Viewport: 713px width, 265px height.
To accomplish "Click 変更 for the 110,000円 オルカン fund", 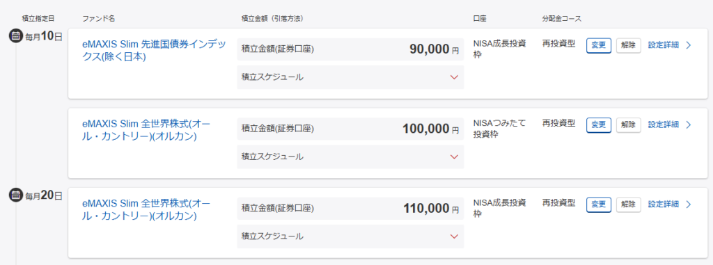I will click(599, 204).
